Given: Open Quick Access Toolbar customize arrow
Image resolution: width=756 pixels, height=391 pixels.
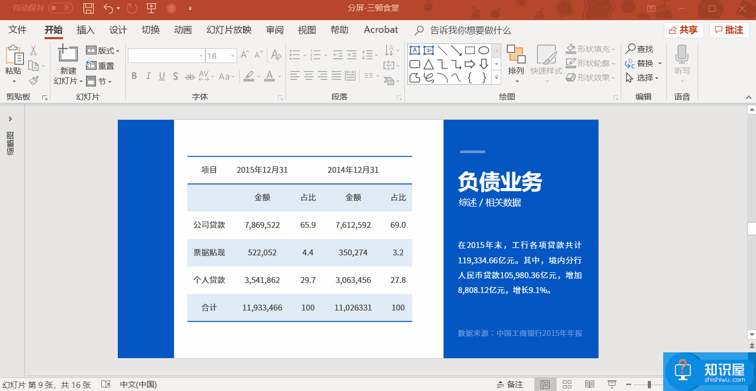Looking at the screenshot, I should 190,8.
